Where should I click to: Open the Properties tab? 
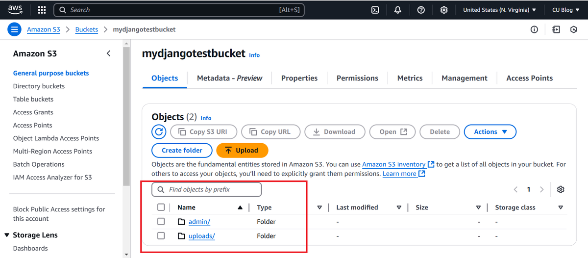[299, 78]
